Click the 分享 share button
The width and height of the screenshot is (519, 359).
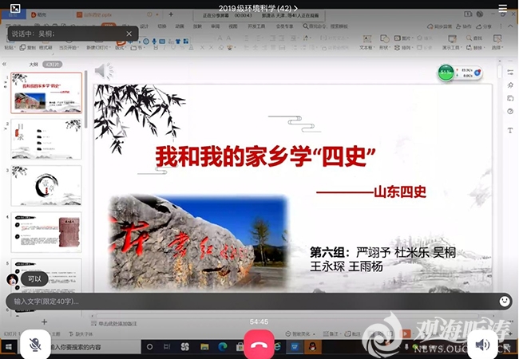point(484,26)
